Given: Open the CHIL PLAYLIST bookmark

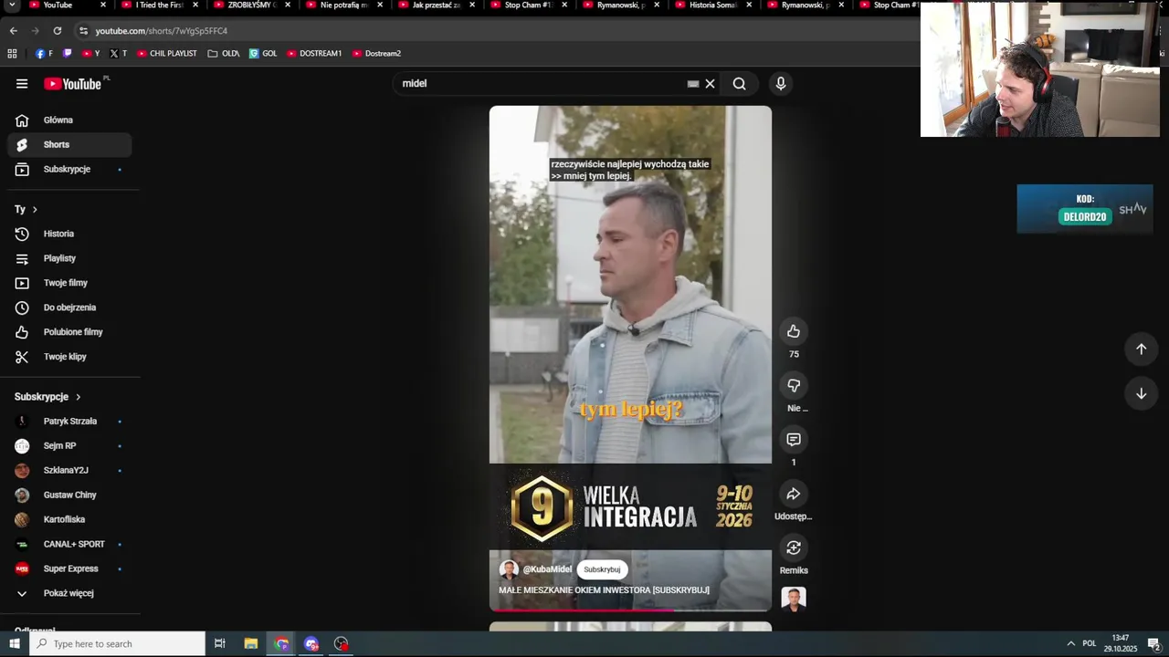Looking at the screenshot, I should [167, 54].
